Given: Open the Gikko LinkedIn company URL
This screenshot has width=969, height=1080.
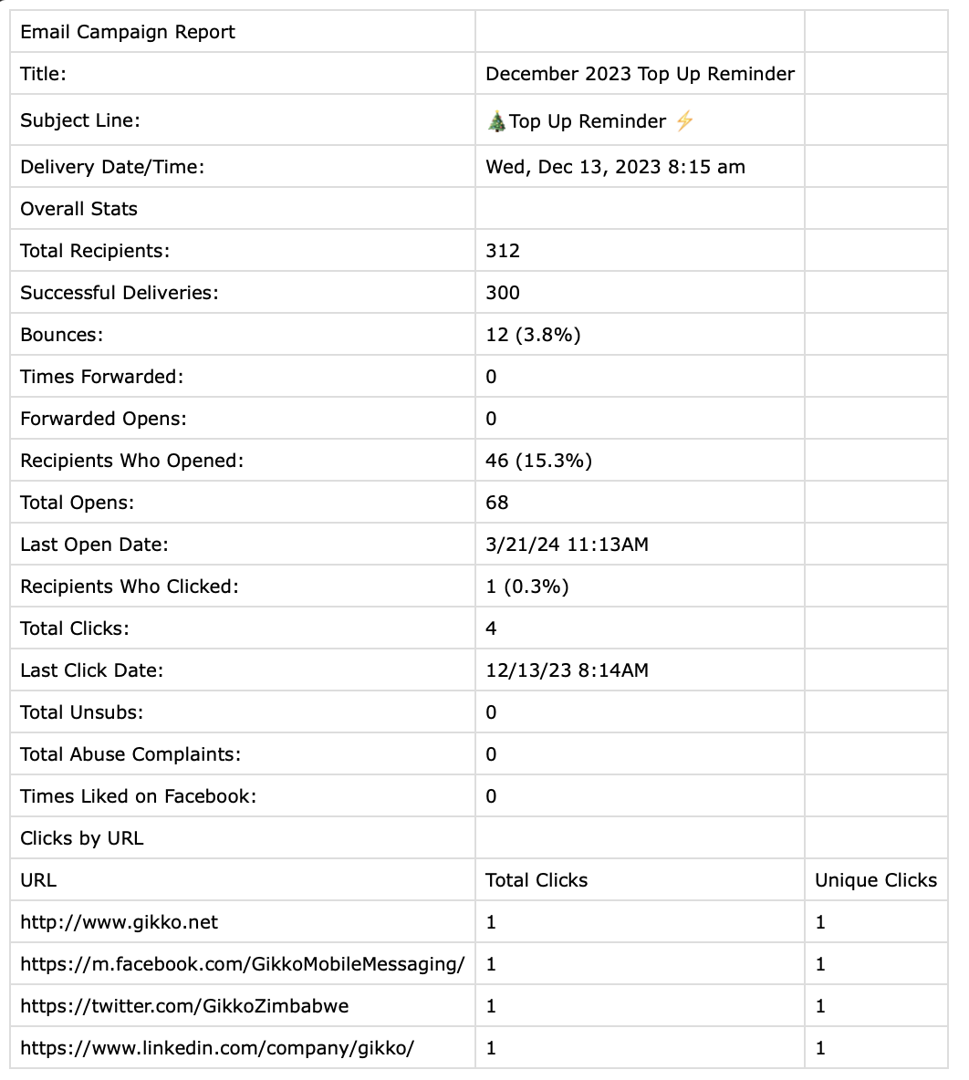Looking at the screenshot, I should click(217, 1048).
